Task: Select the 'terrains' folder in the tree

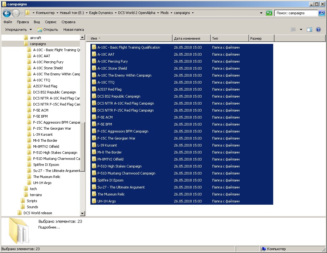Action: (x=36, y=195)
